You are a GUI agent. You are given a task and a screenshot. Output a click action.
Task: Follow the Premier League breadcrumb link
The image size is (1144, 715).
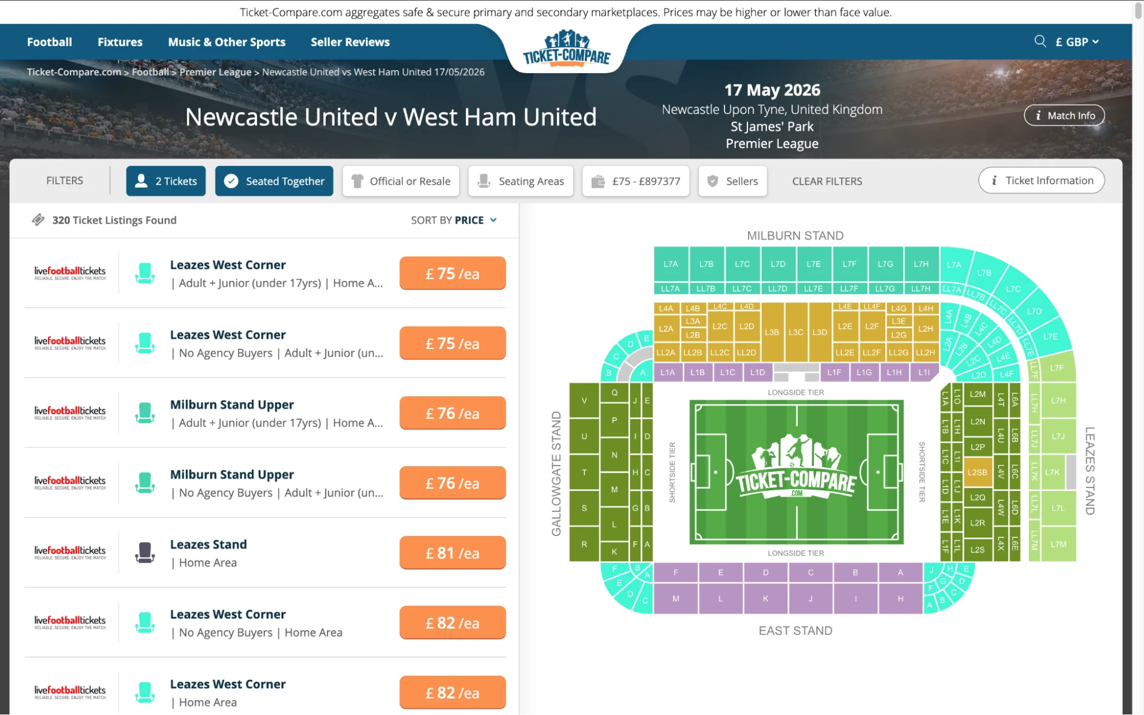(215, 71)
